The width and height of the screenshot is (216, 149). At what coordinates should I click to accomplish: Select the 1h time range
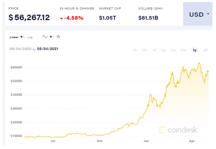point(135,50)
